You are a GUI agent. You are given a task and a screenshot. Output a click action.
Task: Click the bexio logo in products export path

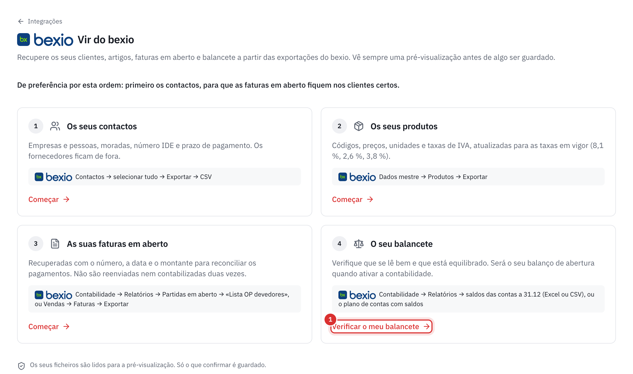[357, 177]
